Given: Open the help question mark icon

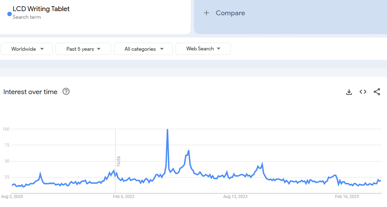Looking at the screenshot, I should pyautogui.click(x=66, y=92).
